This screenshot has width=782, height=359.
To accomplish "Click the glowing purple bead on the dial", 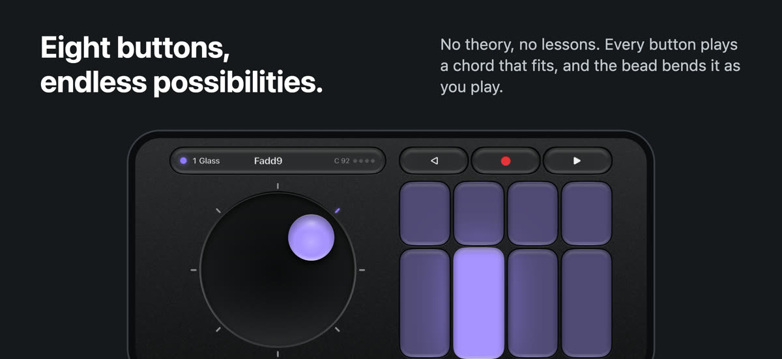I will 311,237.
